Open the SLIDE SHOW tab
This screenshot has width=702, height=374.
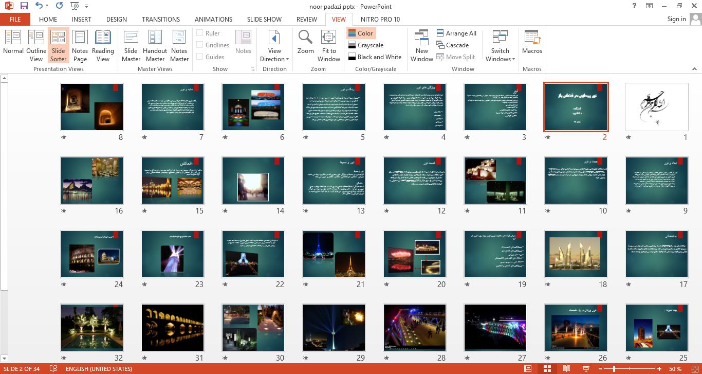(264, 19)
